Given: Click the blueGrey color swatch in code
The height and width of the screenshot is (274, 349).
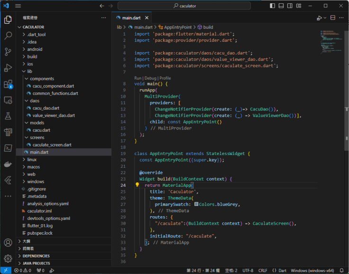Looking at the screenshot, I should (196, 204).
